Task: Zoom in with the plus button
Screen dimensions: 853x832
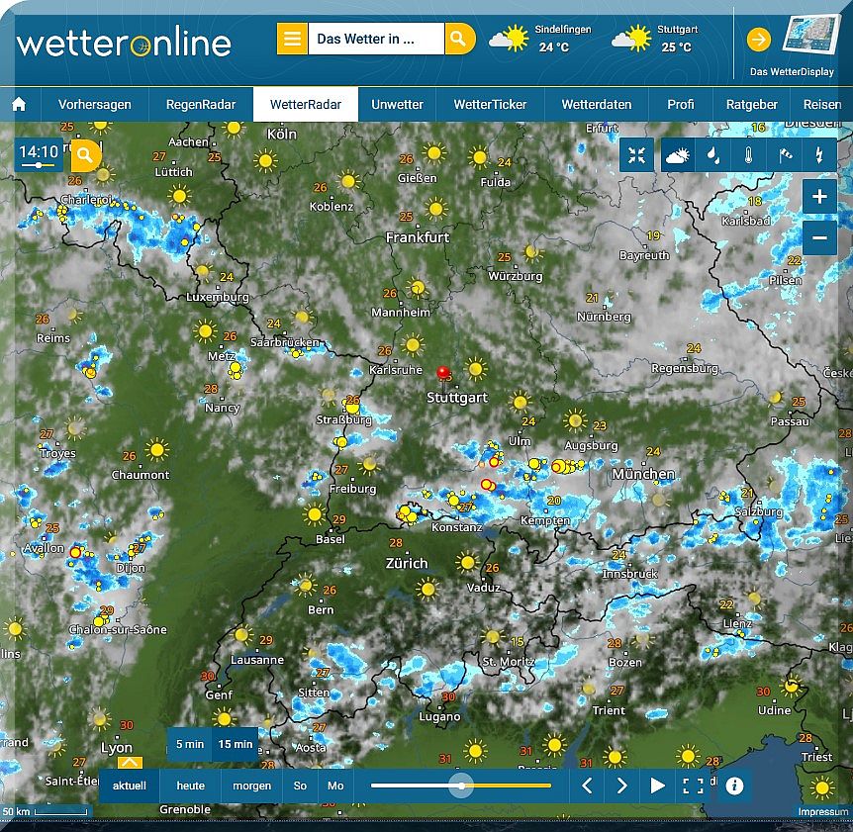Action: click(x=819, y=197)
